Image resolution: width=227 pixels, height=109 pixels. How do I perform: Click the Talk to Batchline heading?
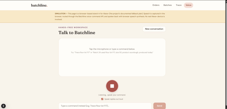[77, 33]
